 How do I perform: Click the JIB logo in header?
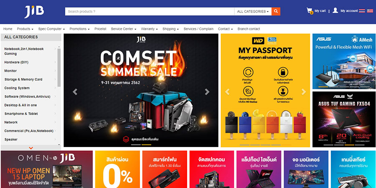(x=34, y=12)
